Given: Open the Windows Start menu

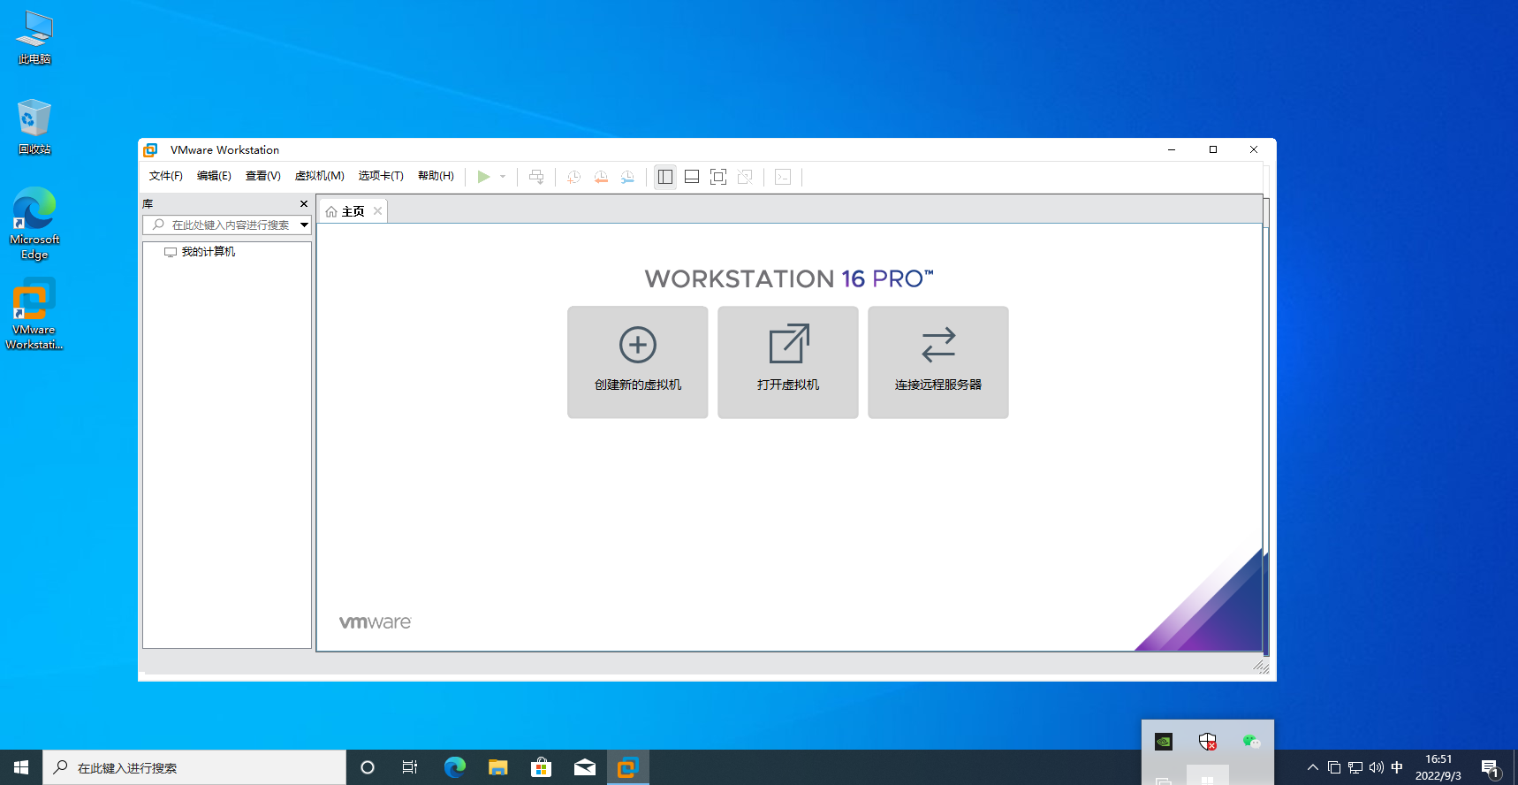Looking at the screenshot, I should [21, 767].
